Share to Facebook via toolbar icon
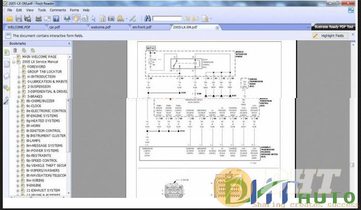Viewport: 361px width, 210px height. coord(56,19)
